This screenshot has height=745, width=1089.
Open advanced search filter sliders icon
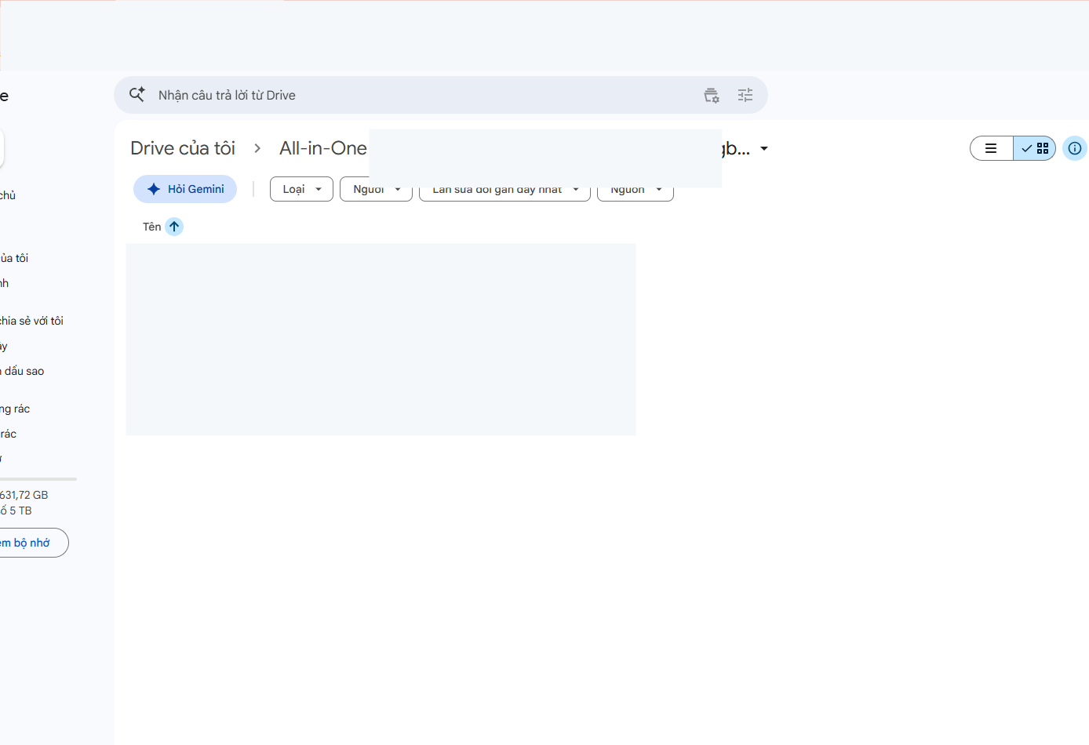click(x=745, y=95)
